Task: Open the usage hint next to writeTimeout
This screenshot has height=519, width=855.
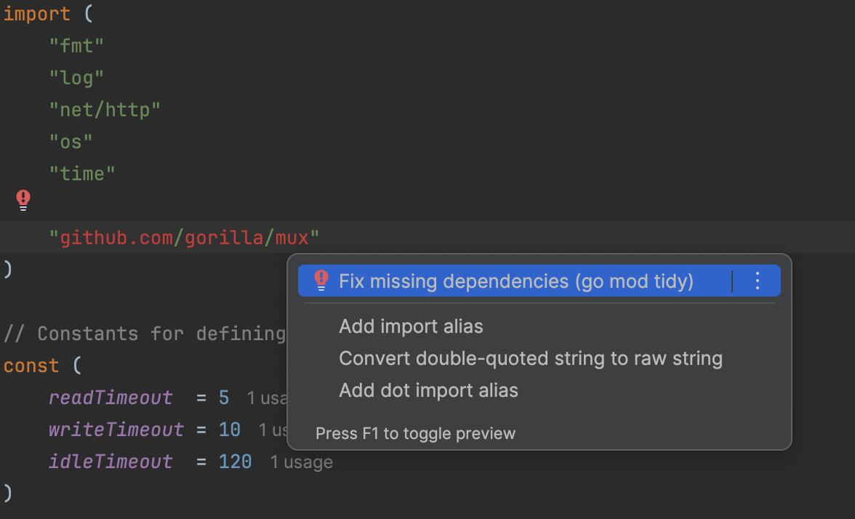Action: (x=273, y=430)
